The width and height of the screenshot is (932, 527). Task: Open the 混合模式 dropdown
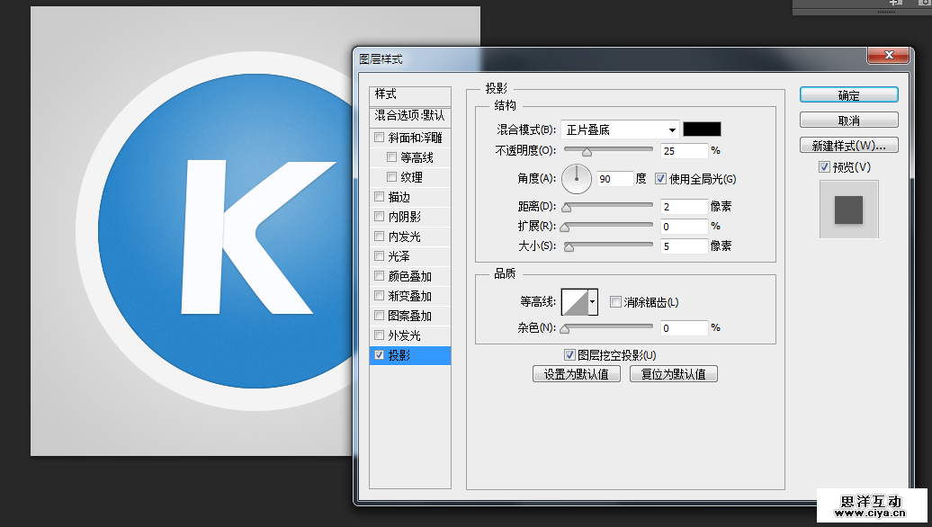tap(620, 130)
